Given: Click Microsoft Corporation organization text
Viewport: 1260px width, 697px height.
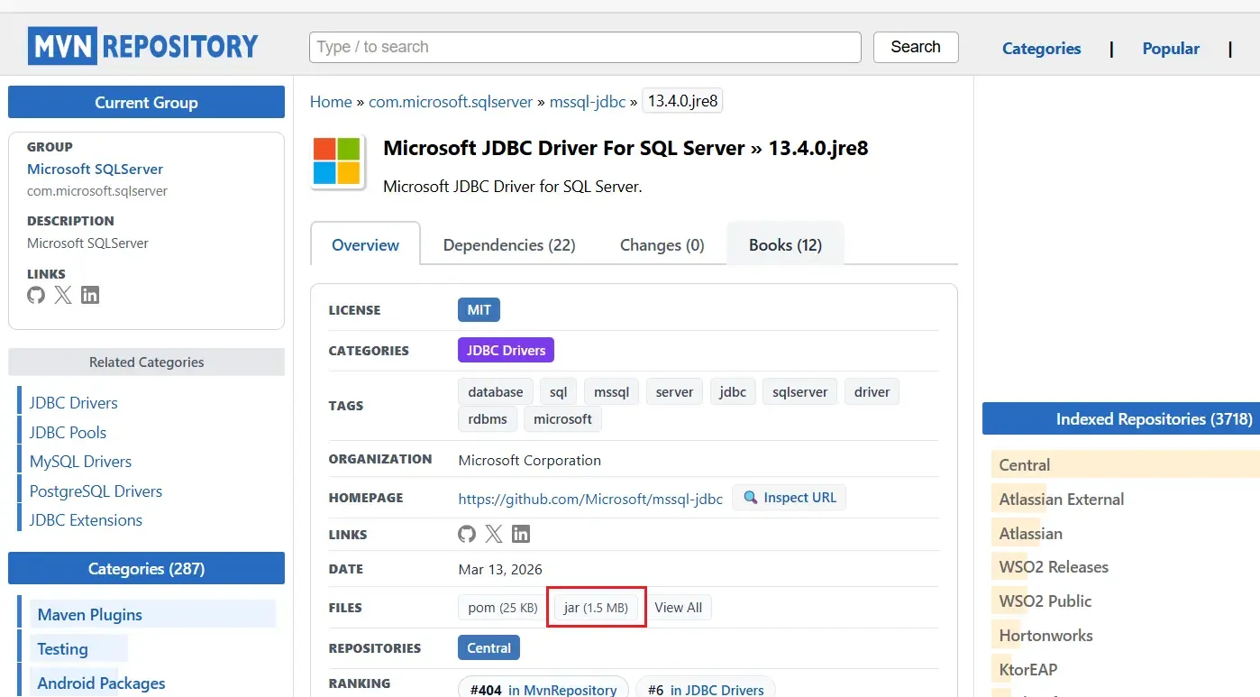Looking at the screenshot, I should [x=530, y=460].
